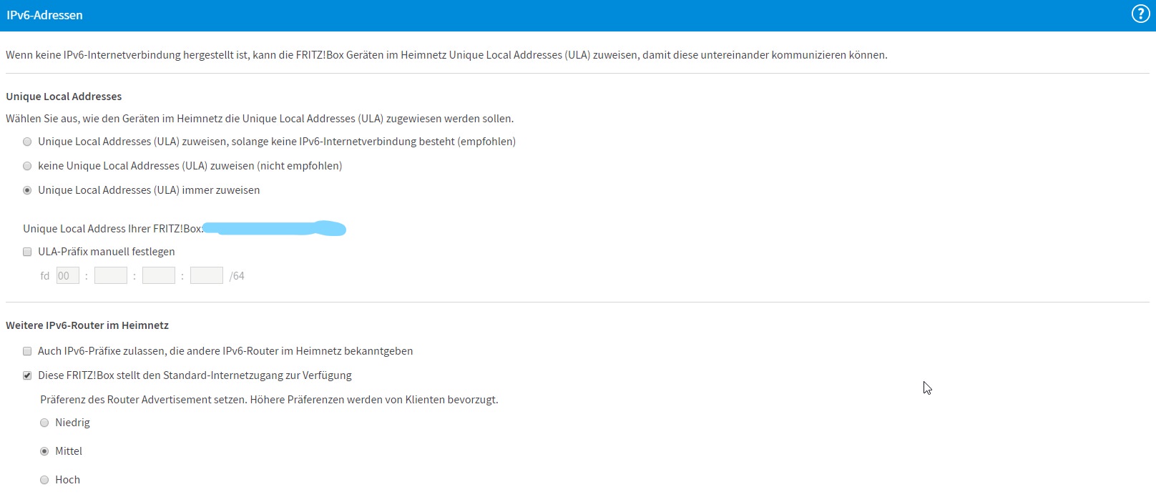The height and width of the screenshot is (502, 1156).
Task: Click fourth ULA prefix field before /64
Action: coord(207,276)
